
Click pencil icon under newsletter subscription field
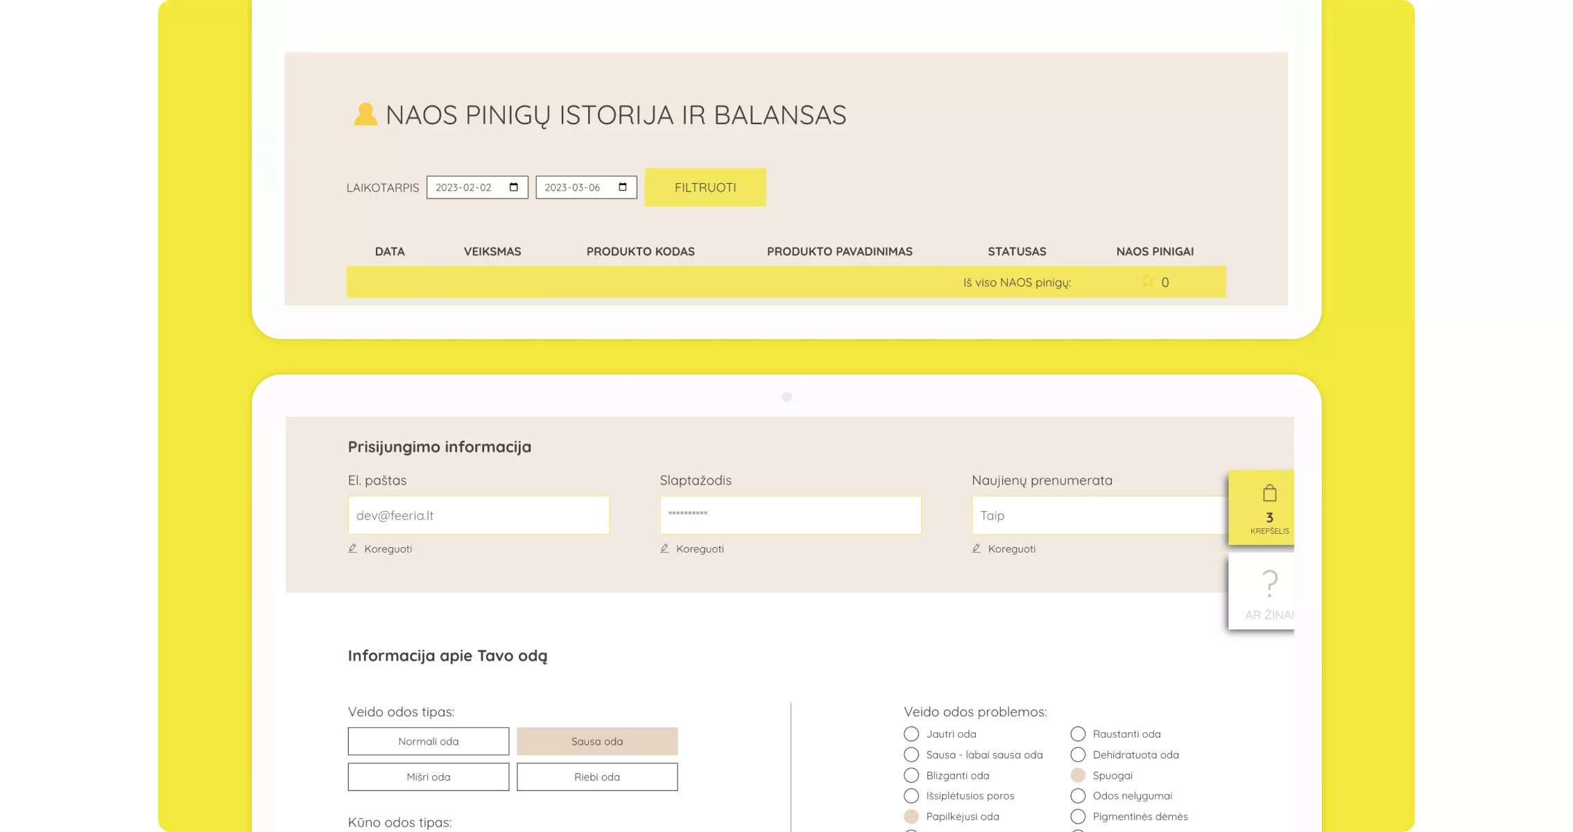point(977,548)
